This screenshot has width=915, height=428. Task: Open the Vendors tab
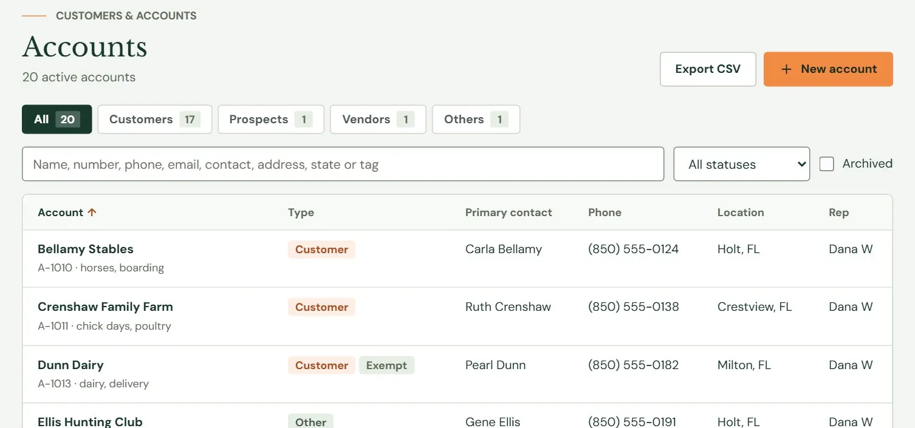378,119
